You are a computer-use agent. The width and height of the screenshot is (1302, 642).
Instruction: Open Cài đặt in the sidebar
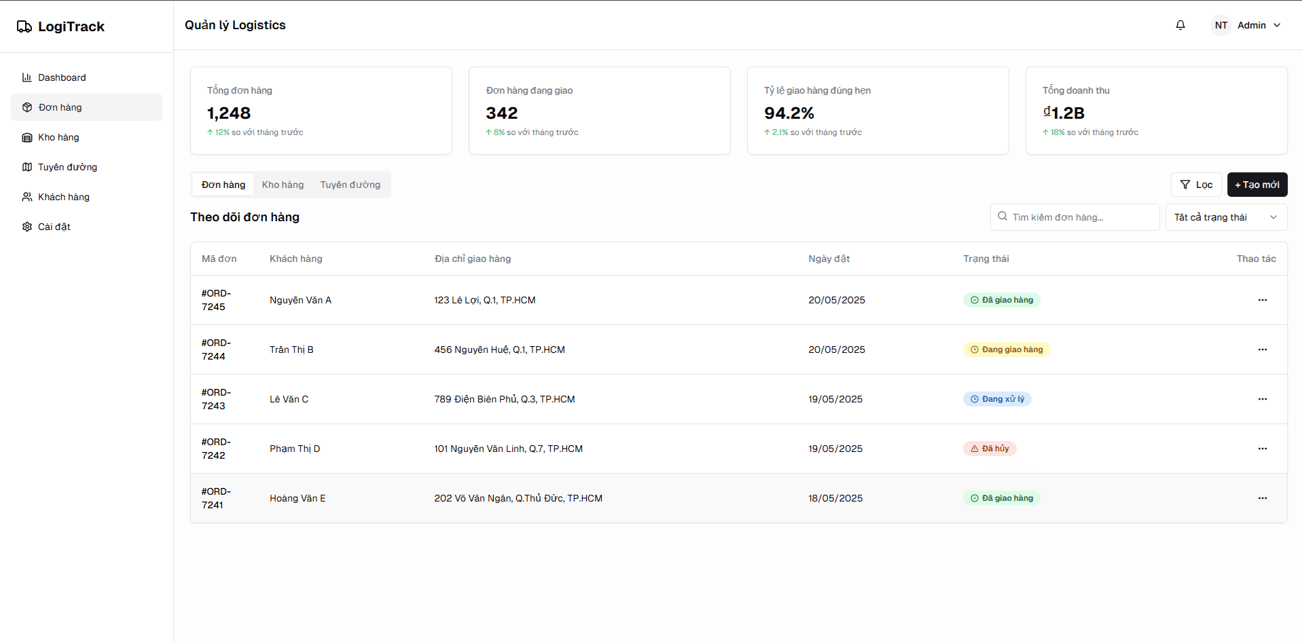point(86,227)
